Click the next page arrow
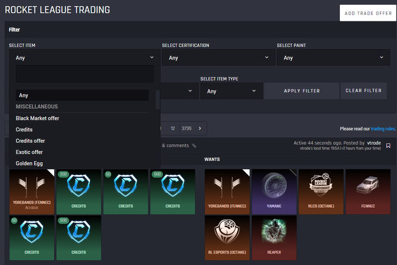397x265 pixels. [200, 129]
